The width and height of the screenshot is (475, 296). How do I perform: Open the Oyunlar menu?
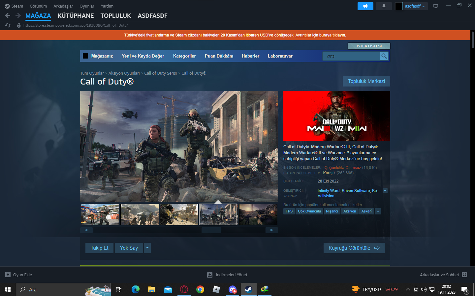[87, 6]
